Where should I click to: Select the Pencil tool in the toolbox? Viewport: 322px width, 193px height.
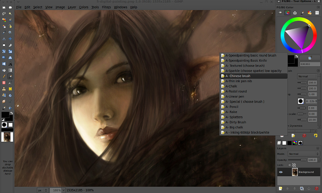pos(4,76)
